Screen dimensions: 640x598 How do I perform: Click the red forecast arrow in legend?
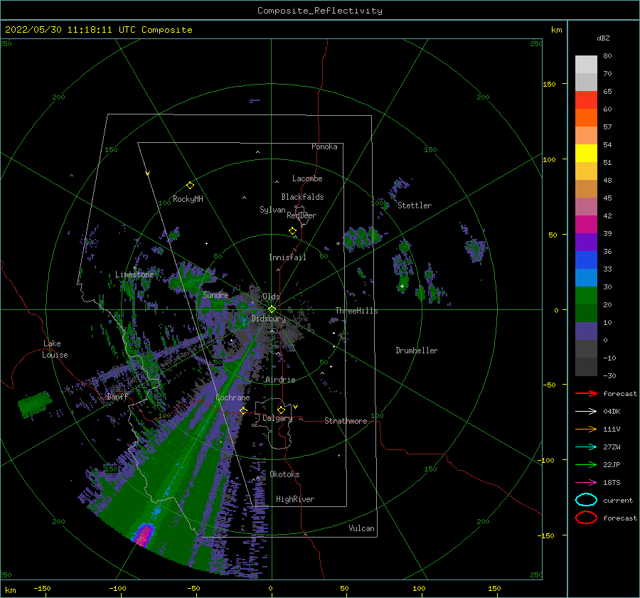tap(586, 393)
